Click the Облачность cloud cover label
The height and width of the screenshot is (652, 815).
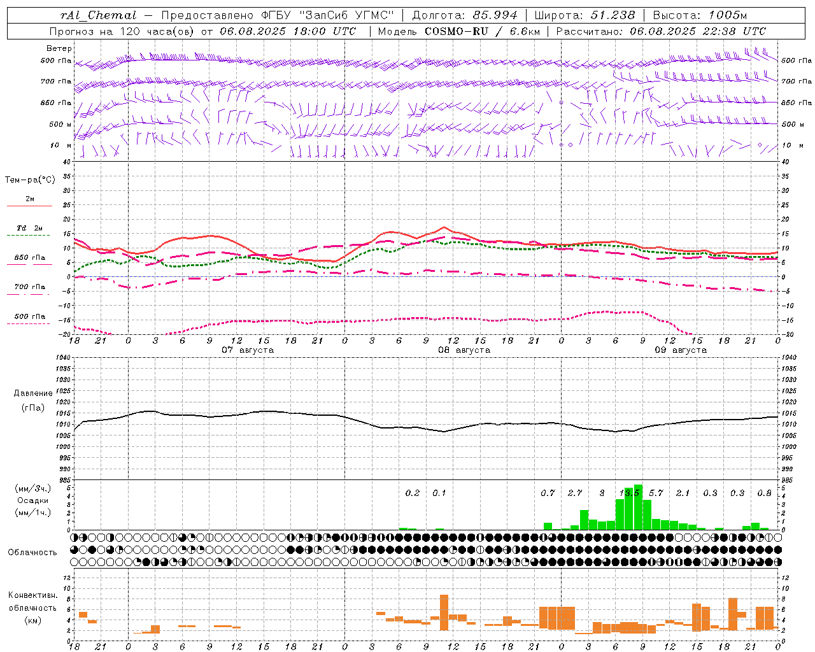tap(32, 553)
